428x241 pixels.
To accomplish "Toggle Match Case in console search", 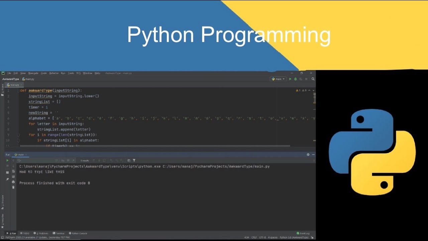I will click(62, 160).
